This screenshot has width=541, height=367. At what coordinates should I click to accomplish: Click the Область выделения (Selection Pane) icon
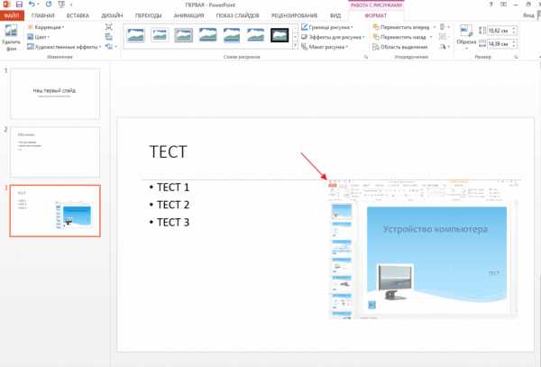click(x=376, y=47)
